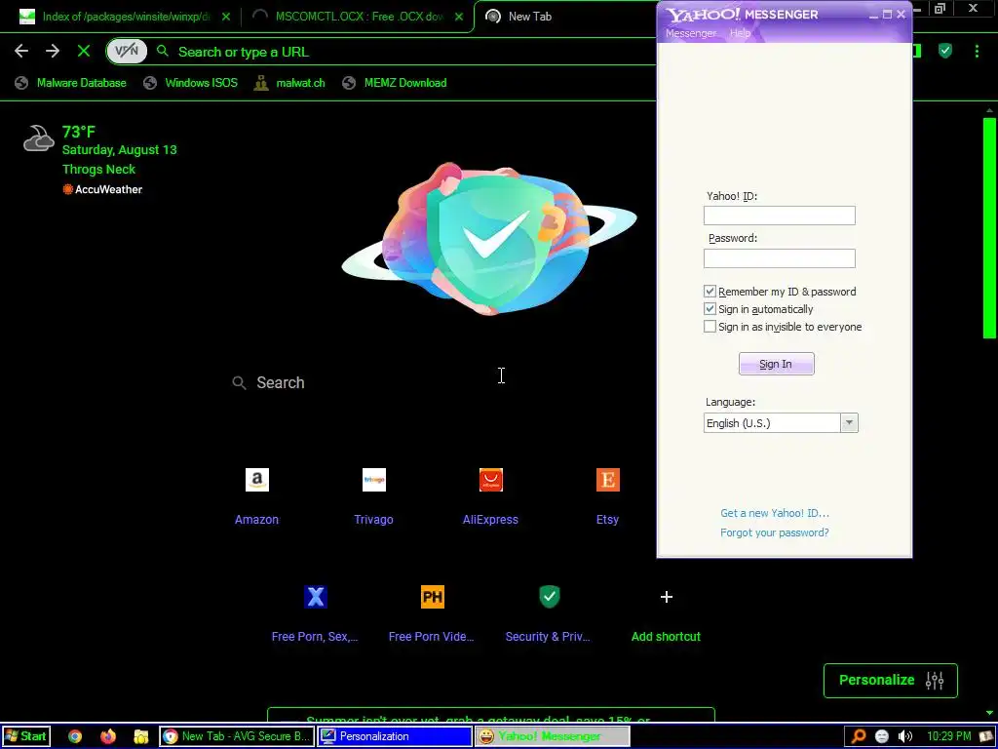This screenshot has height=749, width=998.
Task: Close the MSCOMCTL.OCX tab
Action: 459,18
